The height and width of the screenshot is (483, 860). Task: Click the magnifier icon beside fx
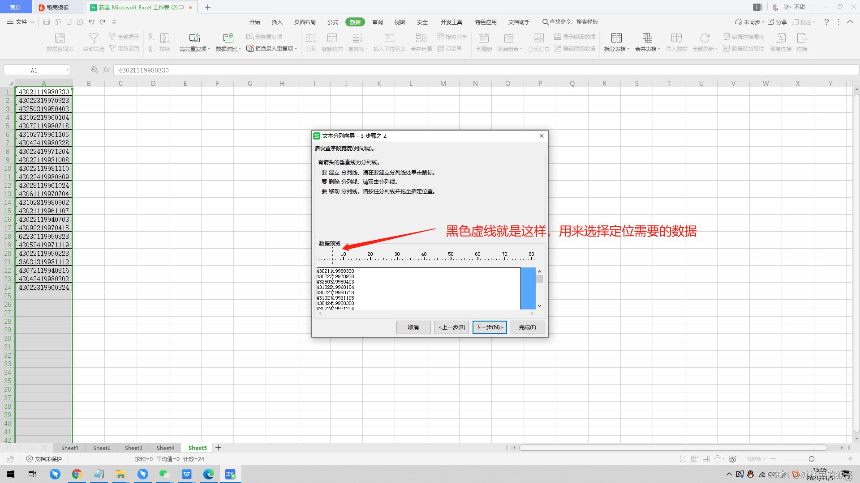94,70
